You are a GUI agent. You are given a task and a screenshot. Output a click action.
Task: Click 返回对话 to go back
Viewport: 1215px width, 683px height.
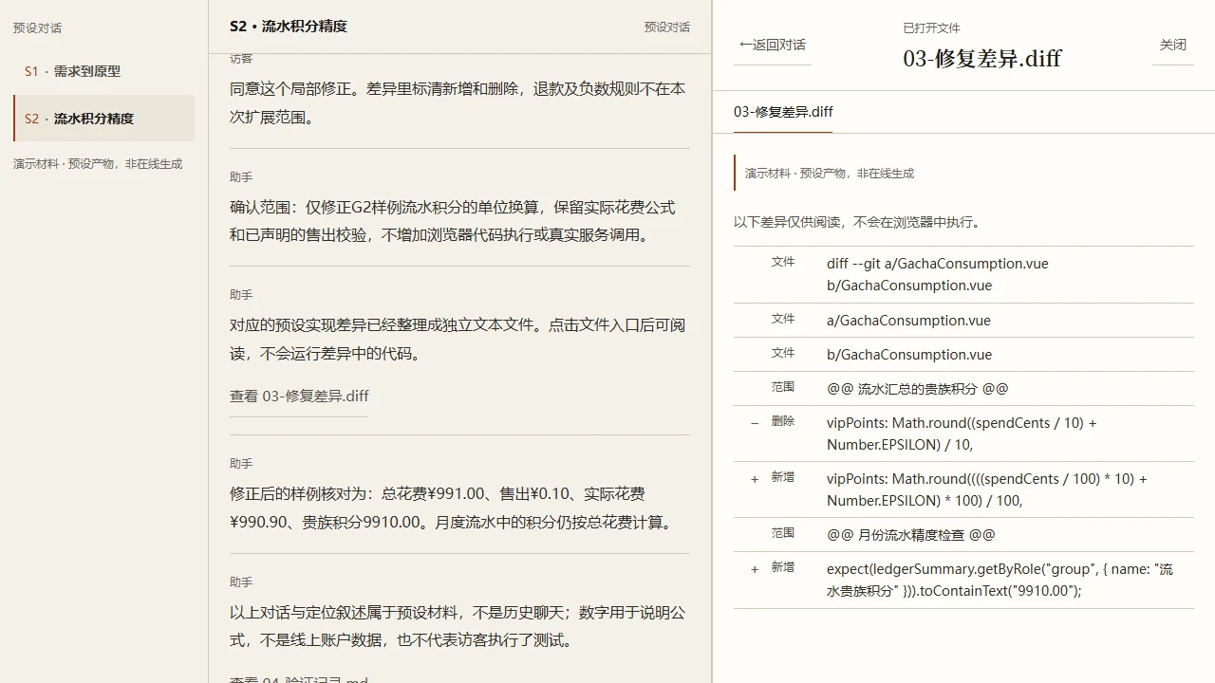click(x=773, y=45)
